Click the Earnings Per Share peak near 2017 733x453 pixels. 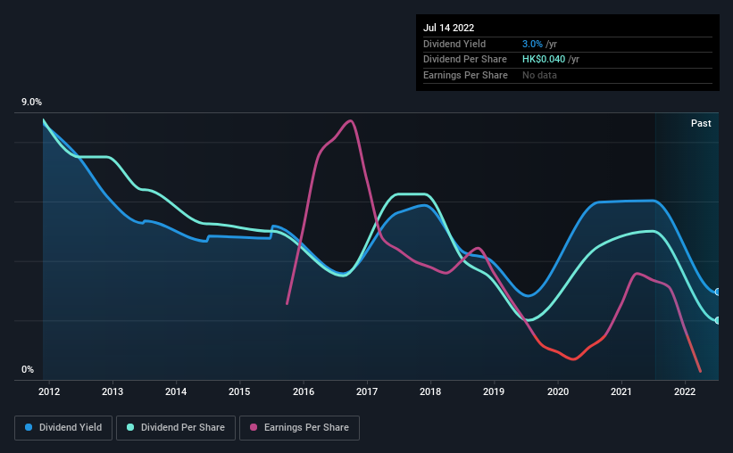pyautogui.click(x=350, y=121)
